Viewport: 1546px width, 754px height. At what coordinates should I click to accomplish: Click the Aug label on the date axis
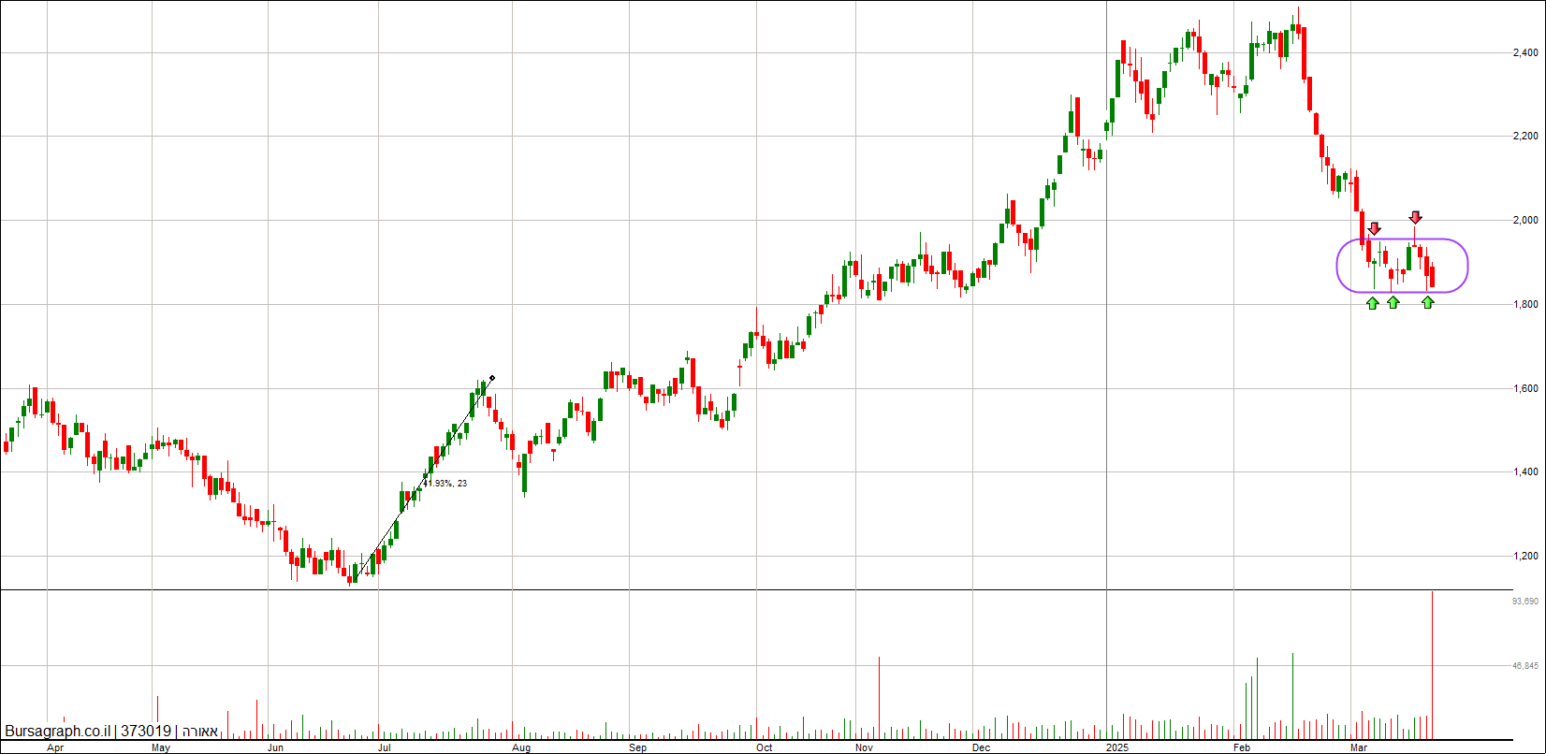521,748
